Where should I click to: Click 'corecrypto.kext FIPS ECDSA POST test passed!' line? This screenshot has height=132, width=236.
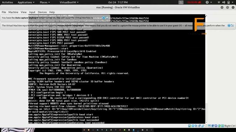coord(59,38)
